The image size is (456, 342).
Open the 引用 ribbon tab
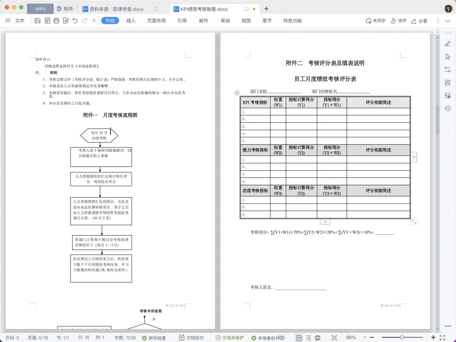(x=182, y=21)
